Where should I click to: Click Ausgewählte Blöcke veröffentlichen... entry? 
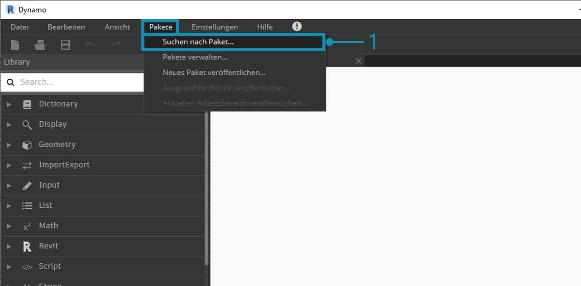click(235, 88)
